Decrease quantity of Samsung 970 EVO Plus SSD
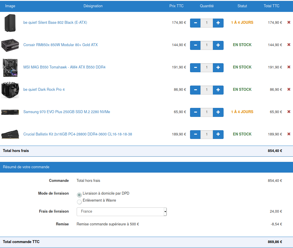The width and height of the screenshot is (293, 248). 195,112
